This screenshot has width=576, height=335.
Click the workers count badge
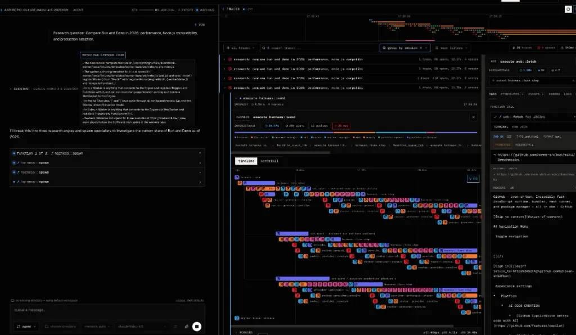(x=319, y=126)
